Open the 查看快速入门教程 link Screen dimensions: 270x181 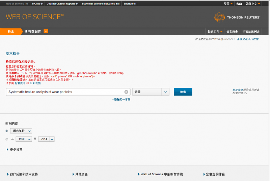(248, 39)
